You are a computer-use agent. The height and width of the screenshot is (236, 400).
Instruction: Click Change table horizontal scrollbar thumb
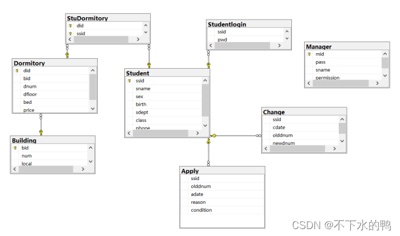click(297, 148)
